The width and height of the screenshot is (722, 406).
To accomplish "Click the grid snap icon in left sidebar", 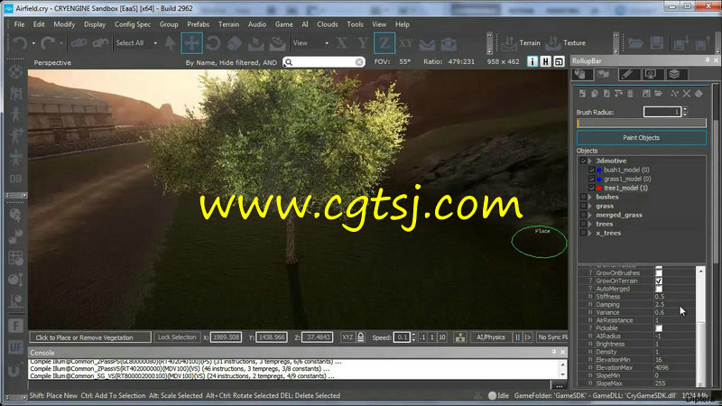I will pyautogui.click(x=15, y=258).
